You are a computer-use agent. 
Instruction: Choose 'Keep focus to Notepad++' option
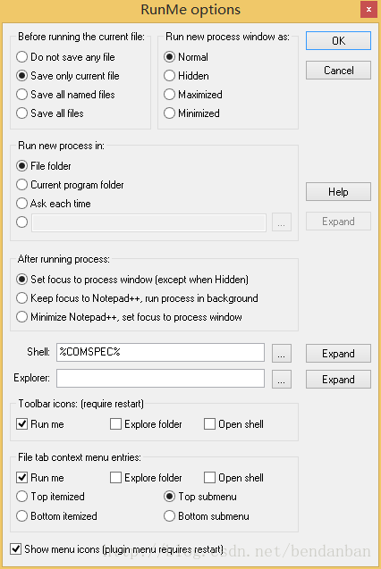[138, 298]
